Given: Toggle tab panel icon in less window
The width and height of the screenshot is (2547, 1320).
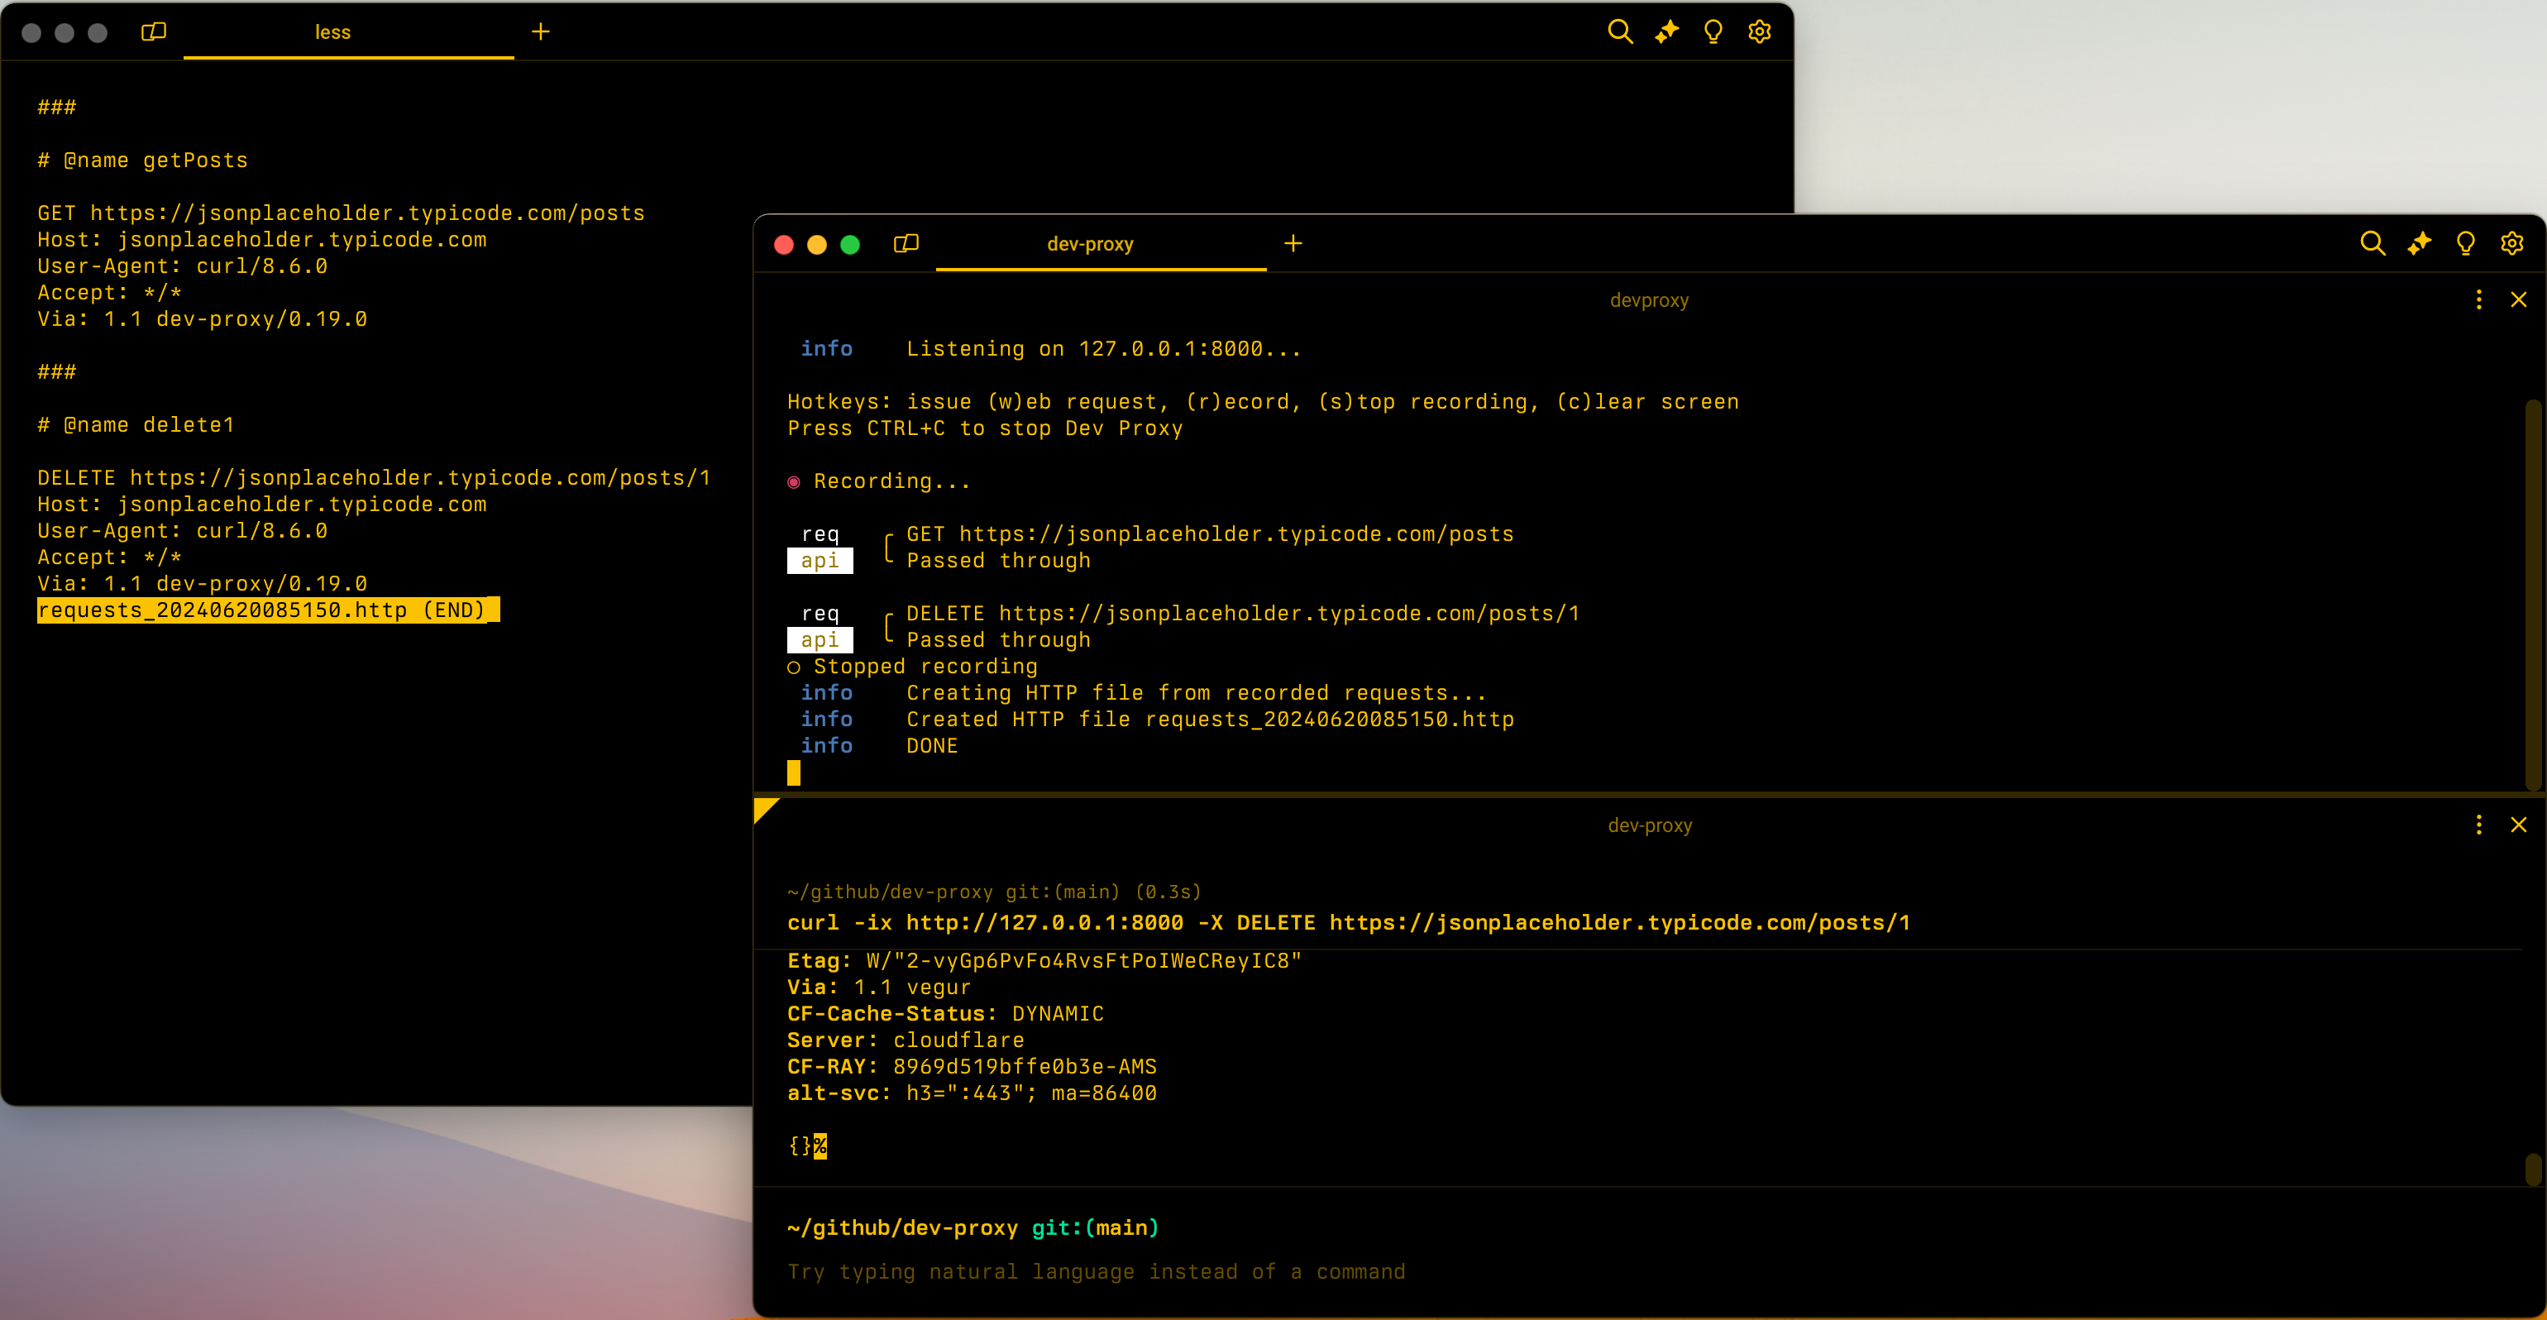Looking at the screenshot, I should (153, 31).
